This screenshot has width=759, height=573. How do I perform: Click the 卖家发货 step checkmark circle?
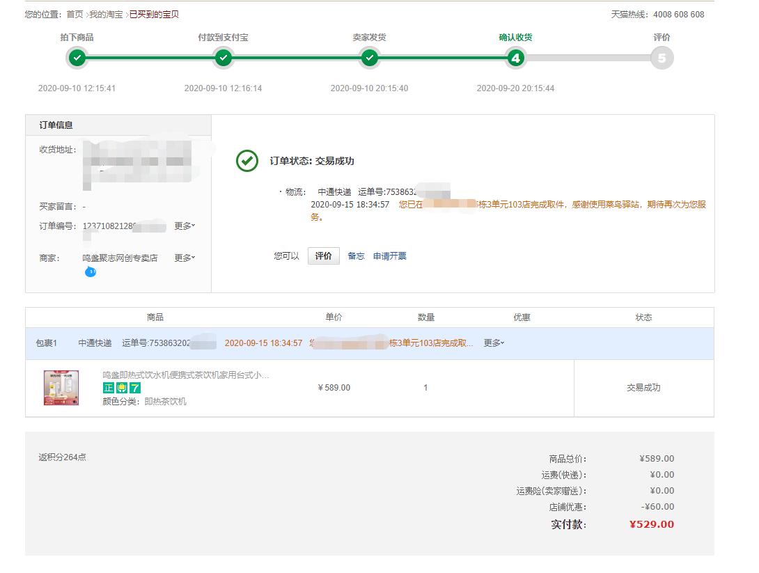coord(369,58)
